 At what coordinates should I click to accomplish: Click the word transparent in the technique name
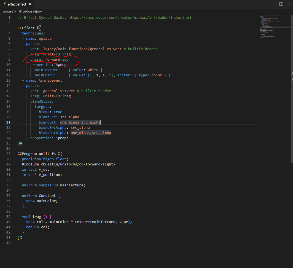[50, 81]
